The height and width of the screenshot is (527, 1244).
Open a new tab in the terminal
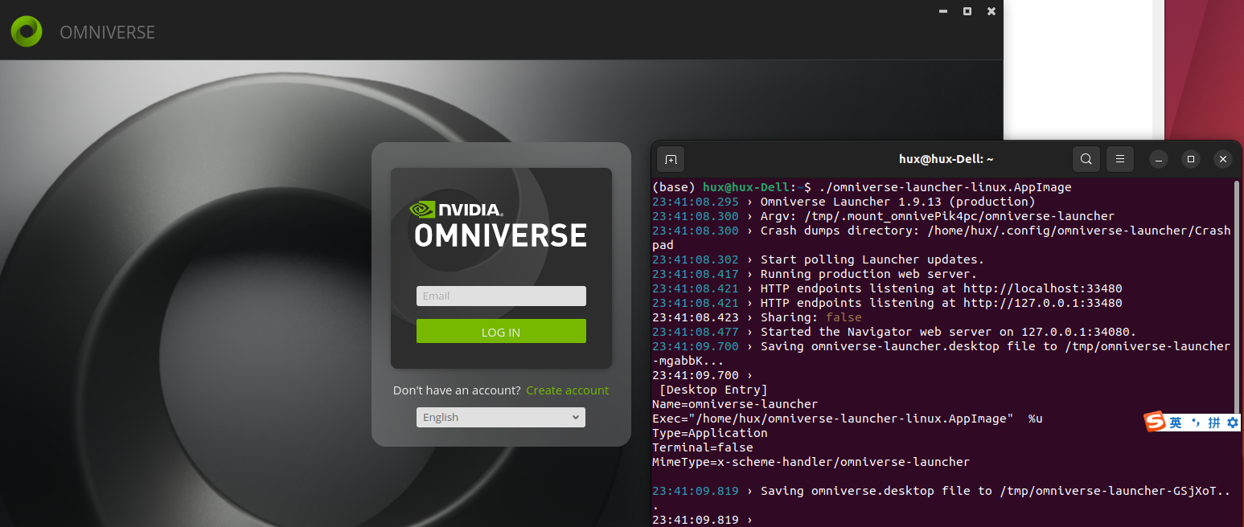(x=671, y=159)
